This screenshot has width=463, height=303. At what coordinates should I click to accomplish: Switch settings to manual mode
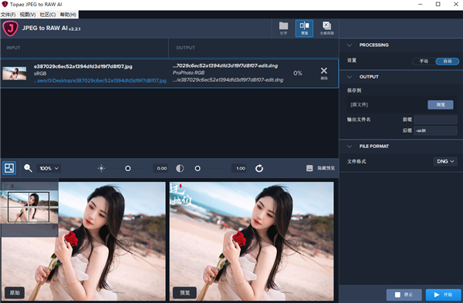click(424, 61)
